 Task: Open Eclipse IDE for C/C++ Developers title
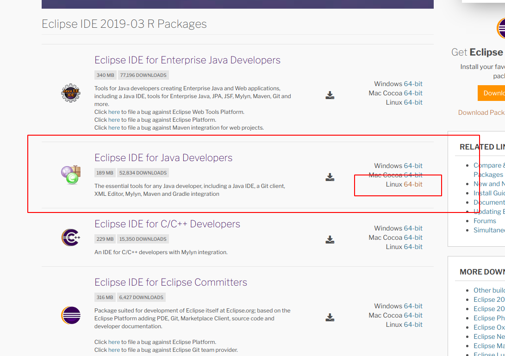click(167, 224)
